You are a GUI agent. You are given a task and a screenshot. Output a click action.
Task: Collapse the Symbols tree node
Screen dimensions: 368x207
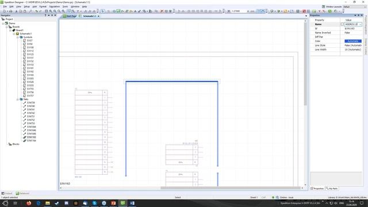click(x=18, y=37)
